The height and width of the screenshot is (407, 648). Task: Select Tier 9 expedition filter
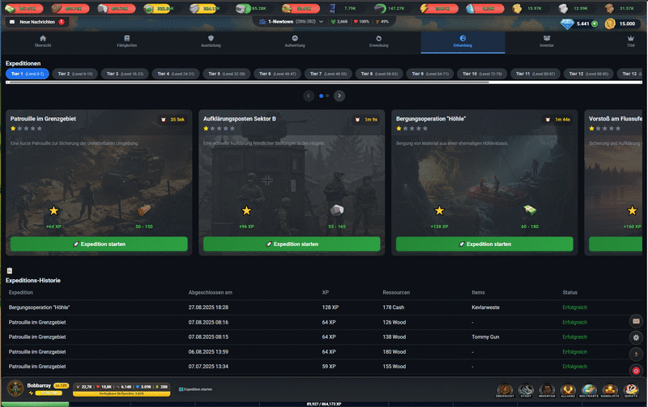[x=430, y=74]
